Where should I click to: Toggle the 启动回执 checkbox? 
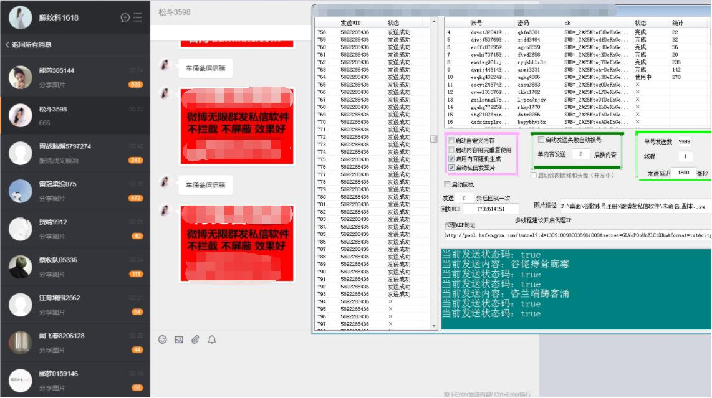[x=447, y=185]
